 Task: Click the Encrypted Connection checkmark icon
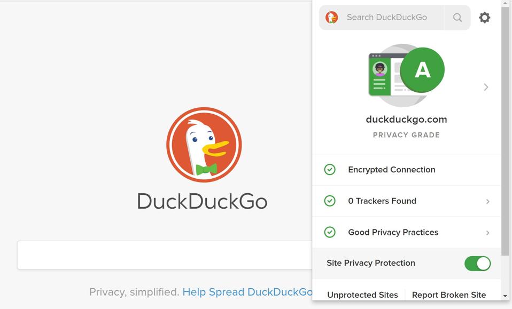(330, 170)
